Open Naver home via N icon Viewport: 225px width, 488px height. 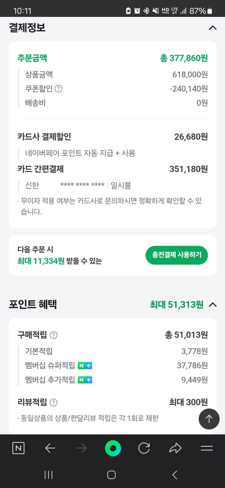coord(18,448)
